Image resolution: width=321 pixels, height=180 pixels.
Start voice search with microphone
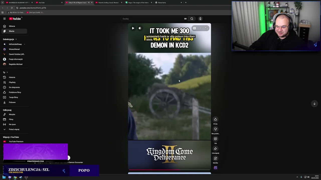(200, 19)
